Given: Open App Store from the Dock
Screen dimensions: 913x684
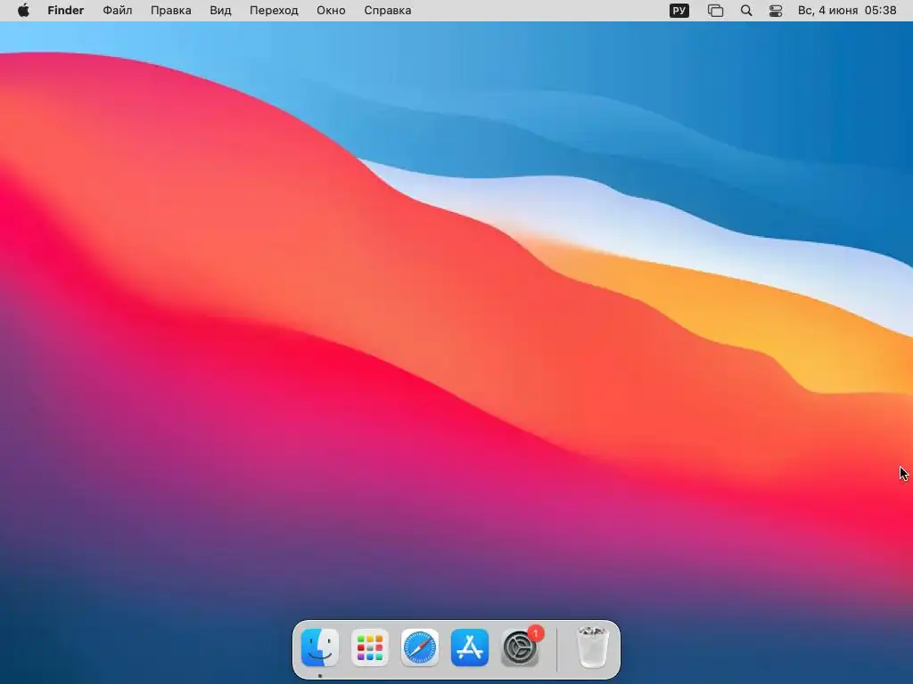Looking at the screenshot, I should pyautogui.click(x=470, y=647).
